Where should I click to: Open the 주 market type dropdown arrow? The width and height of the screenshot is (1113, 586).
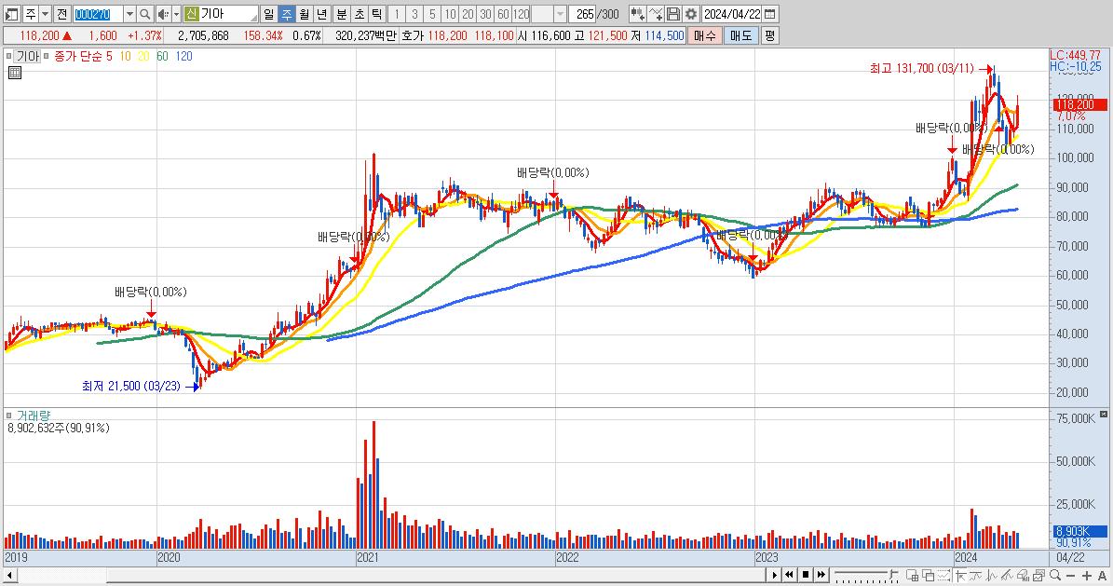click(46, 14)
